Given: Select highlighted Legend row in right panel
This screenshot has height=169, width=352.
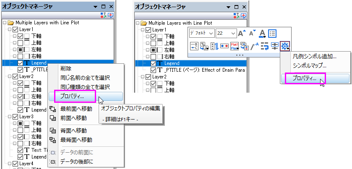Looking at the screenshot, I should coord(190,63).
